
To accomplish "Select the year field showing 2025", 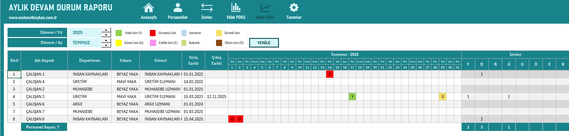I will coord(85,32).
